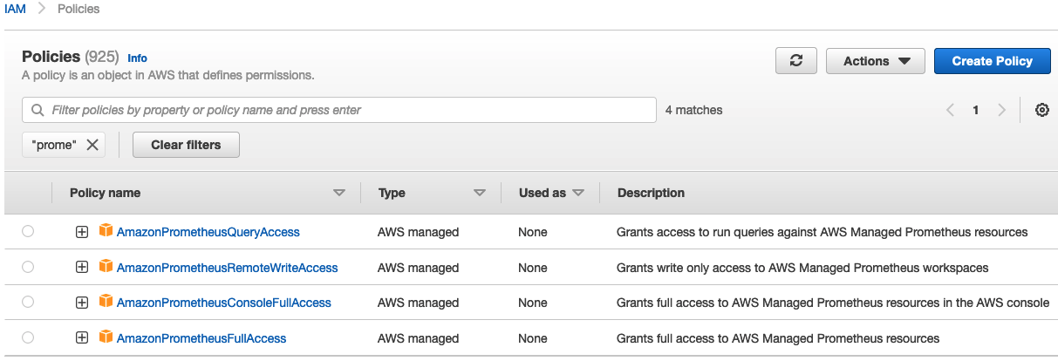Viewport: 1058px width, 361px height.
Task: Click "AWS managed" type in AmazonPrometheusQueryAccess row
Action: pos(419,232)
